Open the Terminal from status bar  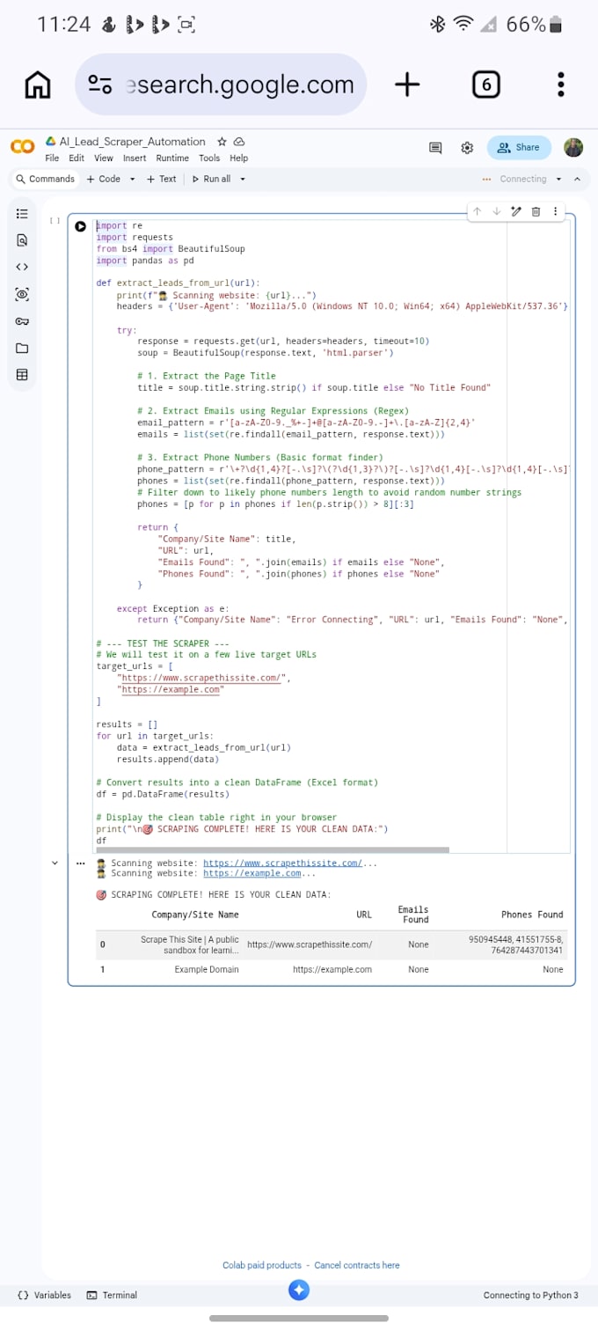pyautogui.click(x=112, y=1296)
